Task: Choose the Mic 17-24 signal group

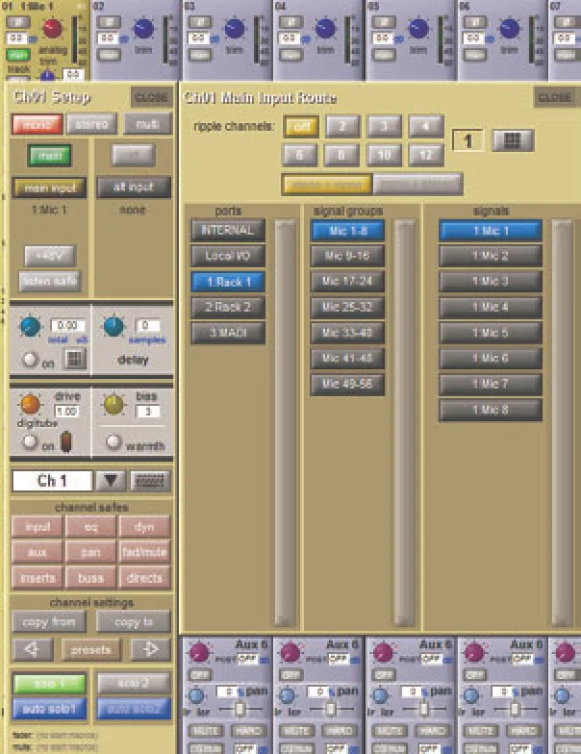Action: coord(347,281)
